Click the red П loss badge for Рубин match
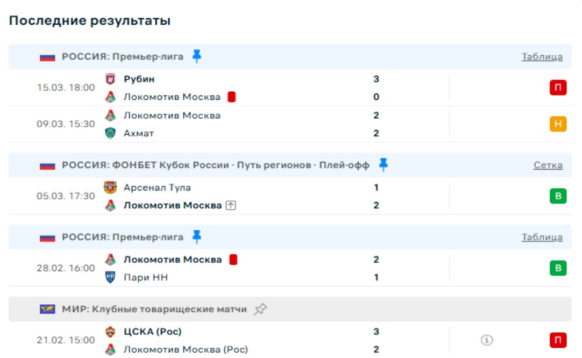This screenshot has width=582, height=358. [558, 87]
